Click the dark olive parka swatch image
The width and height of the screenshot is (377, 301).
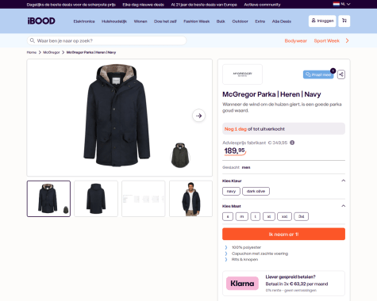(x=180, y=155)
